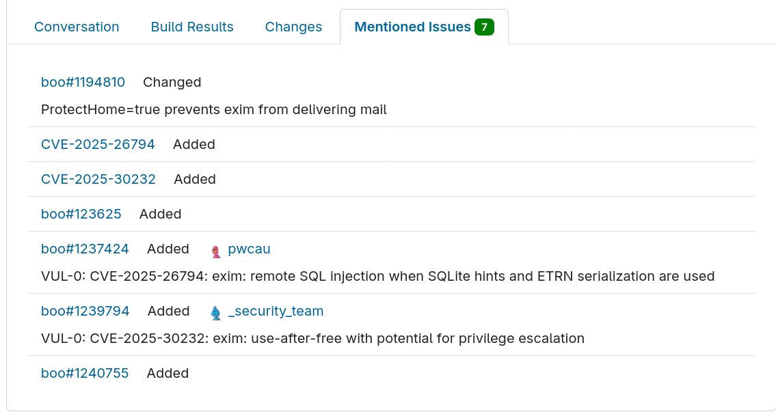Image resolution: width=776 pixels, height=414 pixels.
Task: Click the green issue counter badge showing 7
Action: pos(483,26)
